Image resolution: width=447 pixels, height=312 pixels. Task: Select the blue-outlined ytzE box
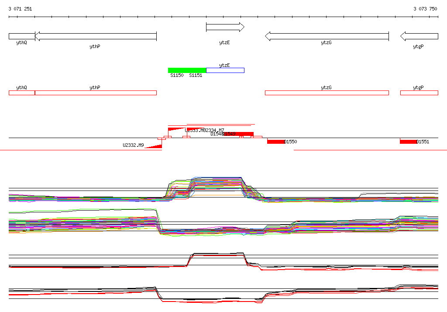[x=225, y=70]
